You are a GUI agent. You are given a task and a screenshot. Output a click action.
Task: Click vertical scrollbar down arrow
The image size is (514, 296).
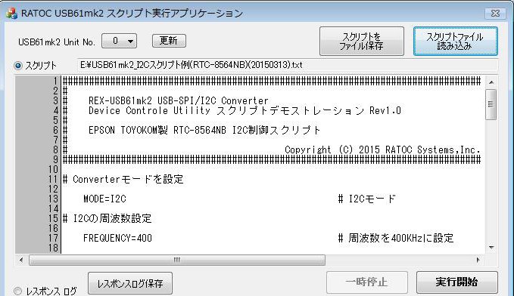point(491,248)
